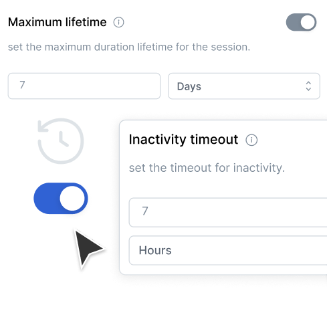Disable the blue toggle under the clock icon
327x319 pixels.
[x=61, y=199]
